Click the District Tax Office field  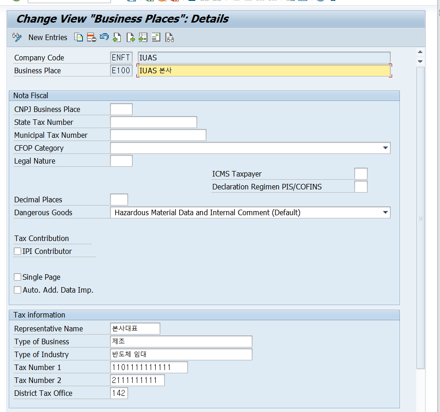click(x=119, y=393)
